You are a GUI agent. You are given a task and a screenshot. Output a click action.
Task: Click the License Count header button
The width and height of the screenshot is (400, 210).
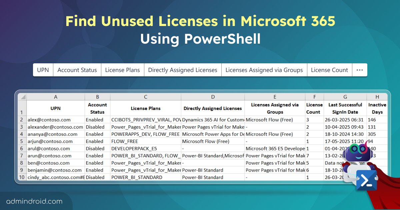[x=329, y=70]
